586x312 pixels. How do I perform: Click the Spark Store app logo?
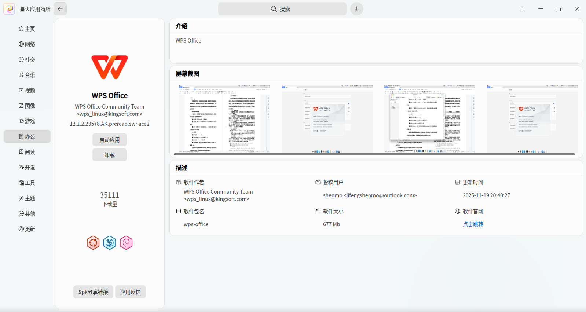pyautogui.click(x=9, y=9)
